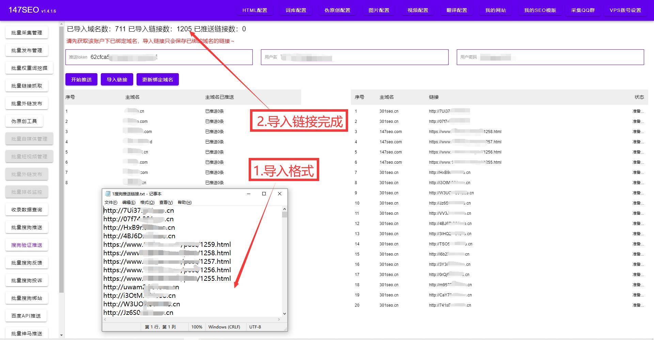Image resolution: width=654 pixels, height=340 pixels.
Task: Open VPS拨号设置 from top bar
Action: point(625,10)
